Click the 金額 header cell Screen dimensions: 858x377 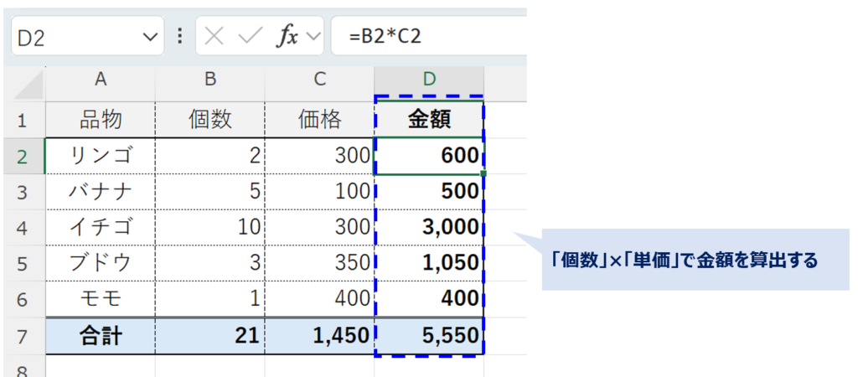pos(430,120)
